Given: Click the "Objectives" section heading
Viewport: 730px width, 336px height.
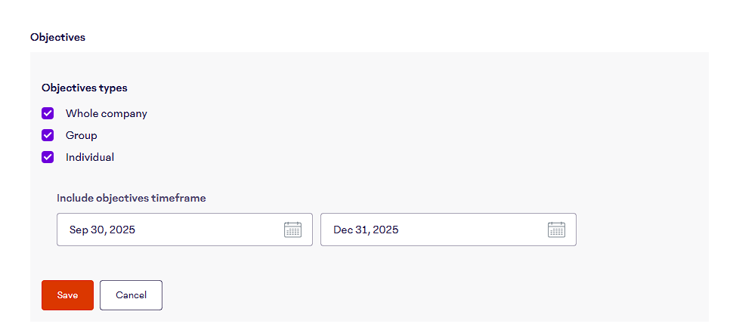Looking at the screenshot, I should click(x=57, y=37).
